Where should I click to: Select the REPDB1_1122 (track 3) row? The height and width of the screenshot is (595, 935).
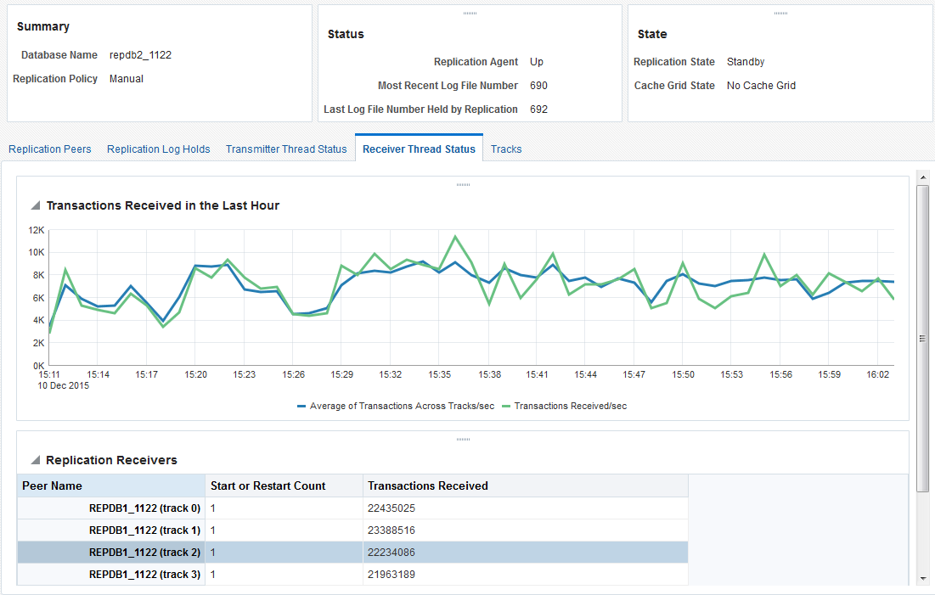click(x=144, y=575)
